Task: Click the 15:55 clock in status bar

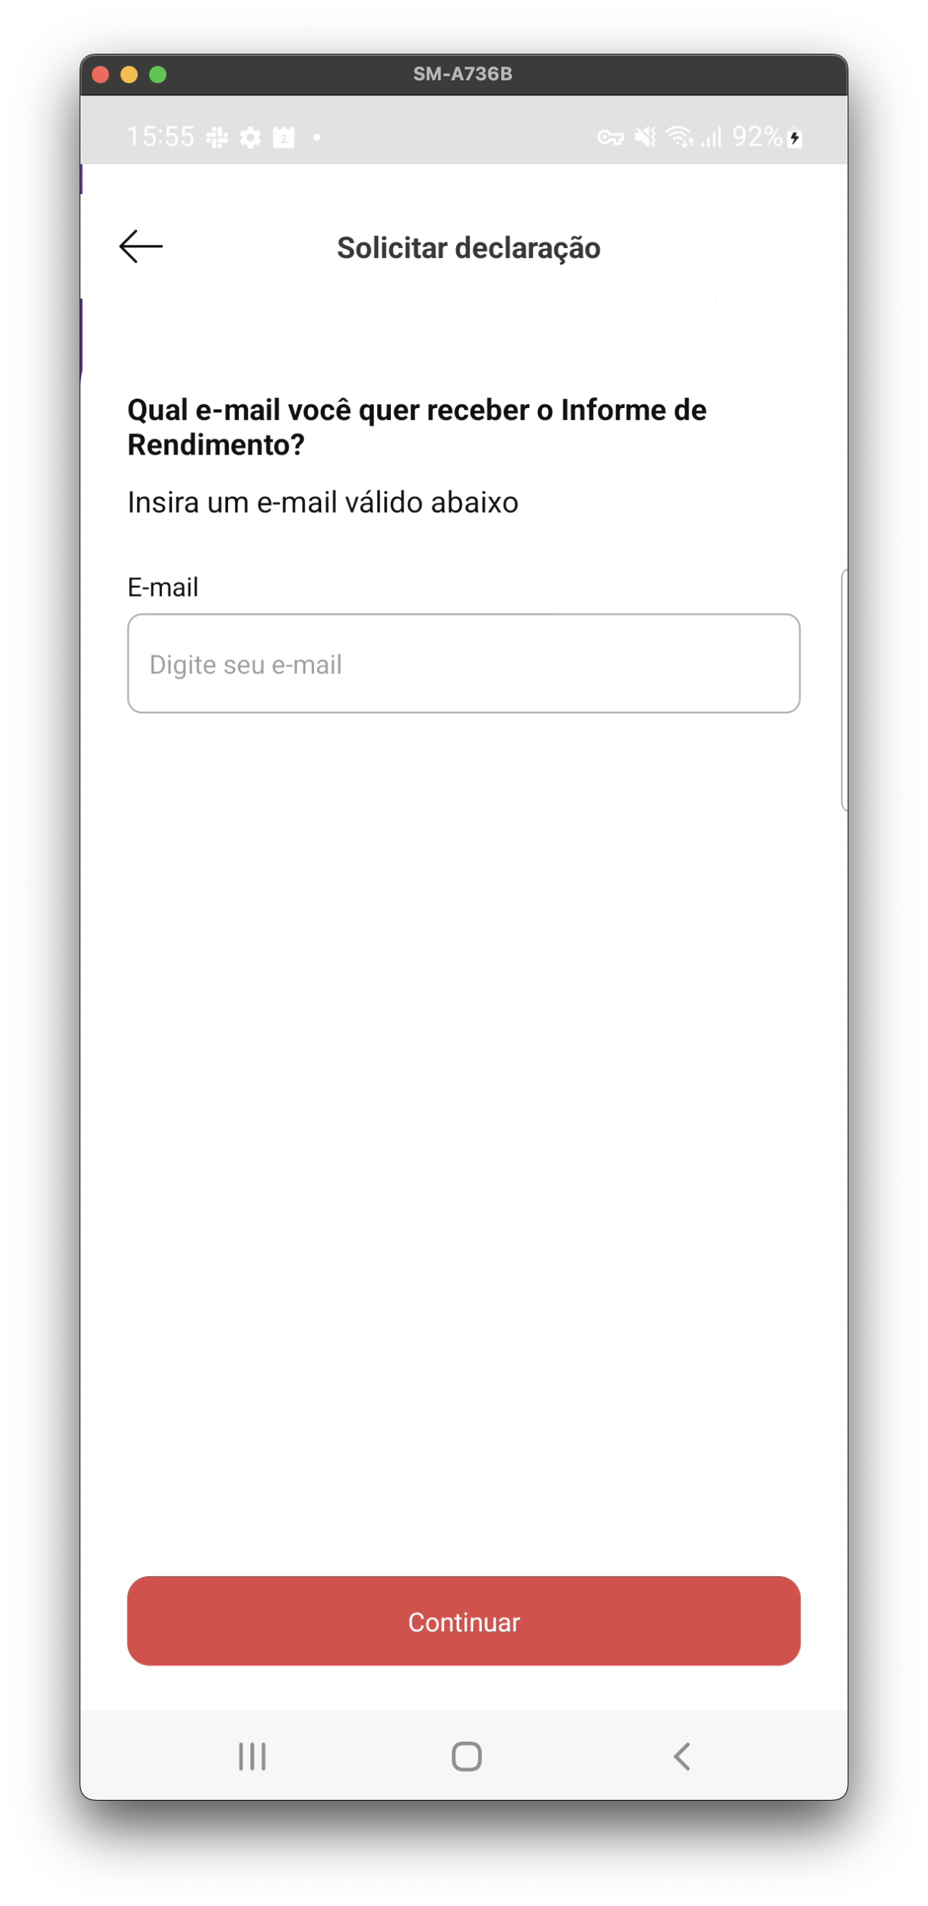Action: [x=161, y=137]
